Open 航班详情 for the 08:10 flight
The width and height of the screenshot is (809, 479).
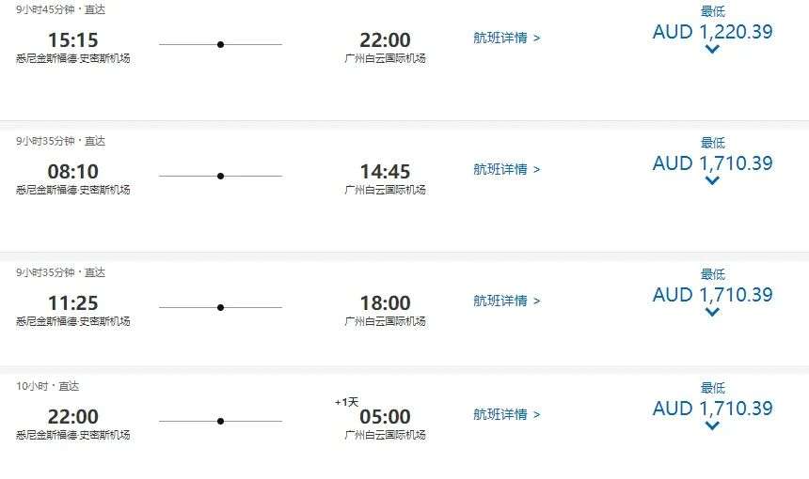[507, 170]
